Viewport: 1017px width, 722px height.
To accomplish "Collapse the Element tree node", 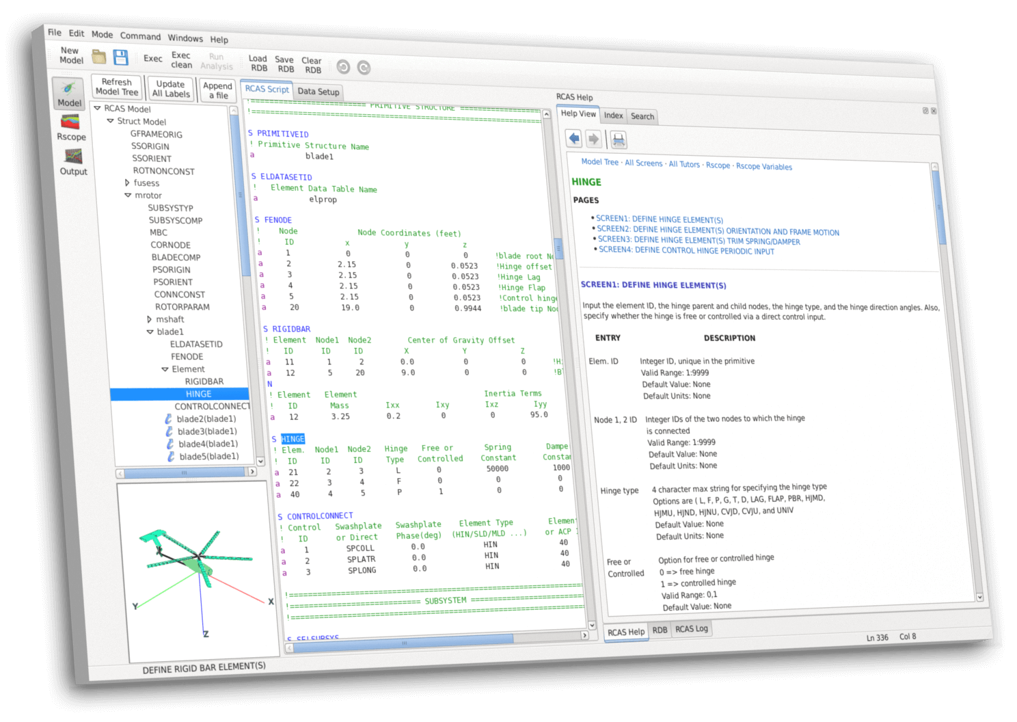I will point(165,369).
